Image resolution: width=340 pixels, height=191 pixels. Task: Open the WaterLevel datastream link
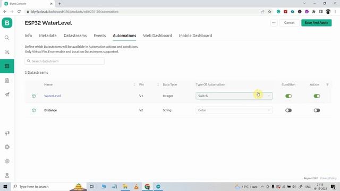(x=53, y=95)
